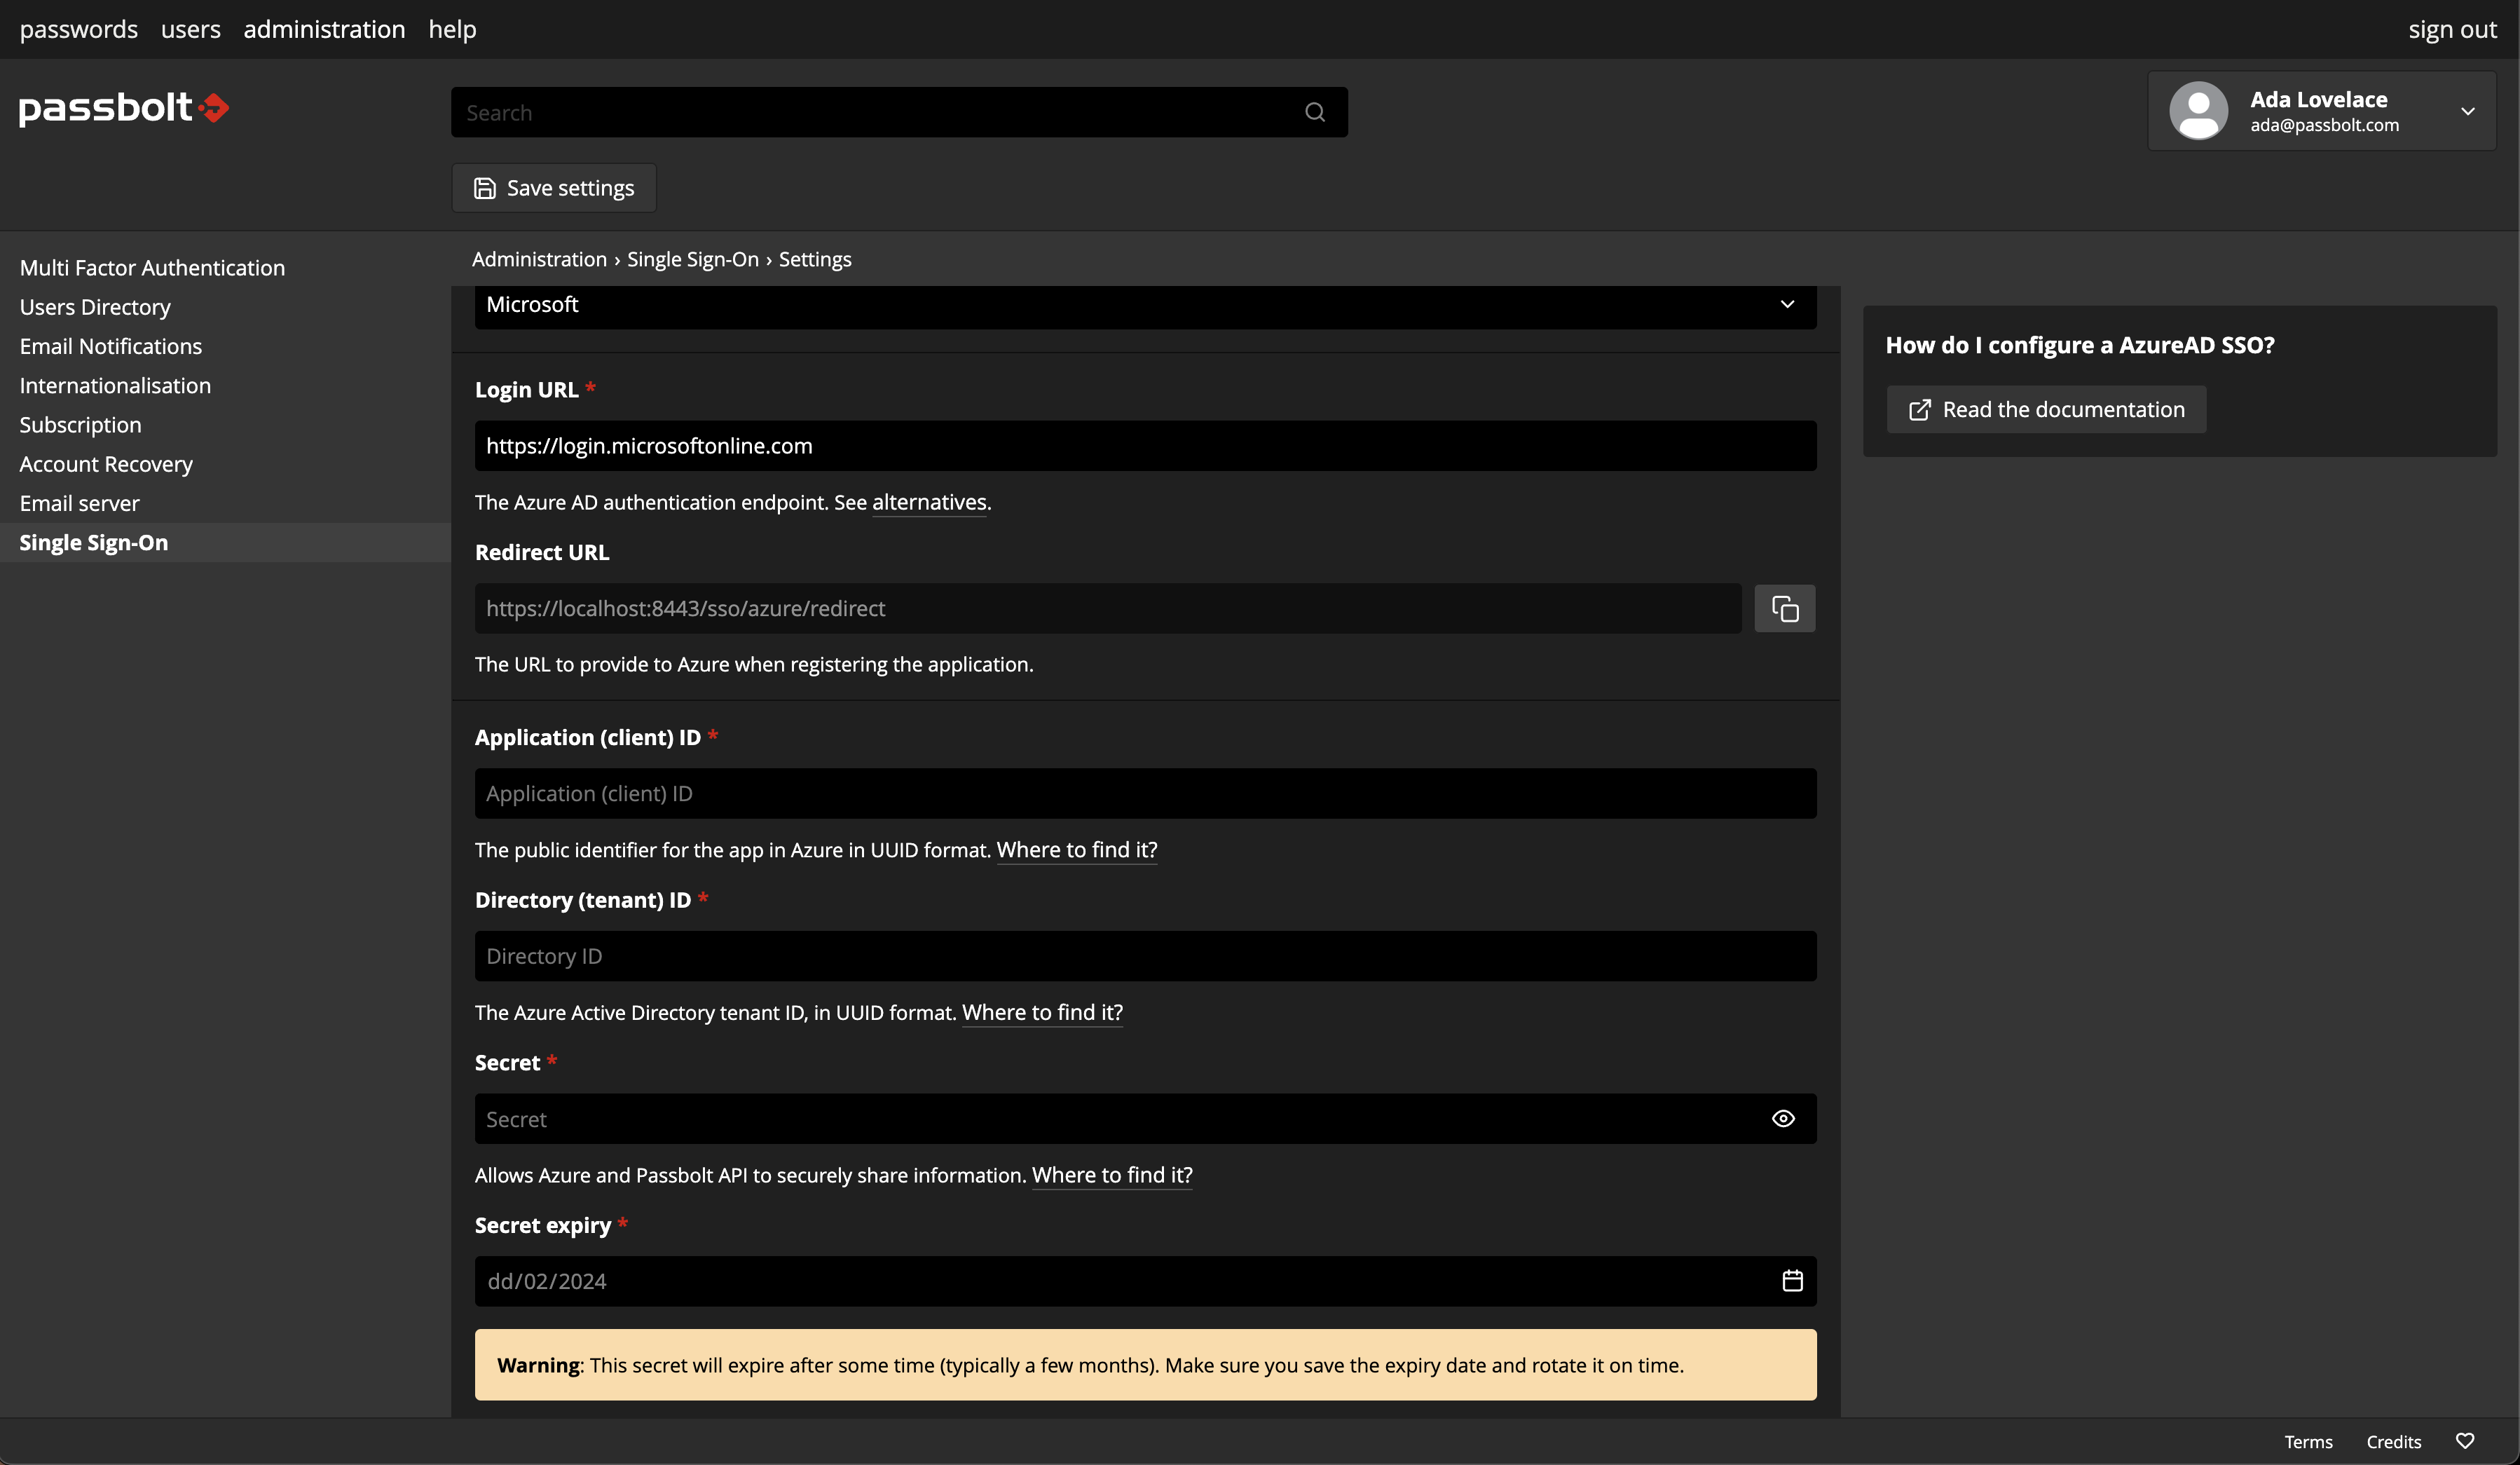Click the 'How do I configure a AzureAD SSO?' heading

click(x=2080, y=345)
